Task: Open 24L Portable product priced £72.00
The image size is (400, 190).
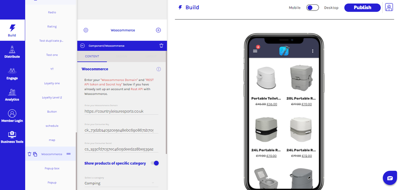Action: (301, 137)
